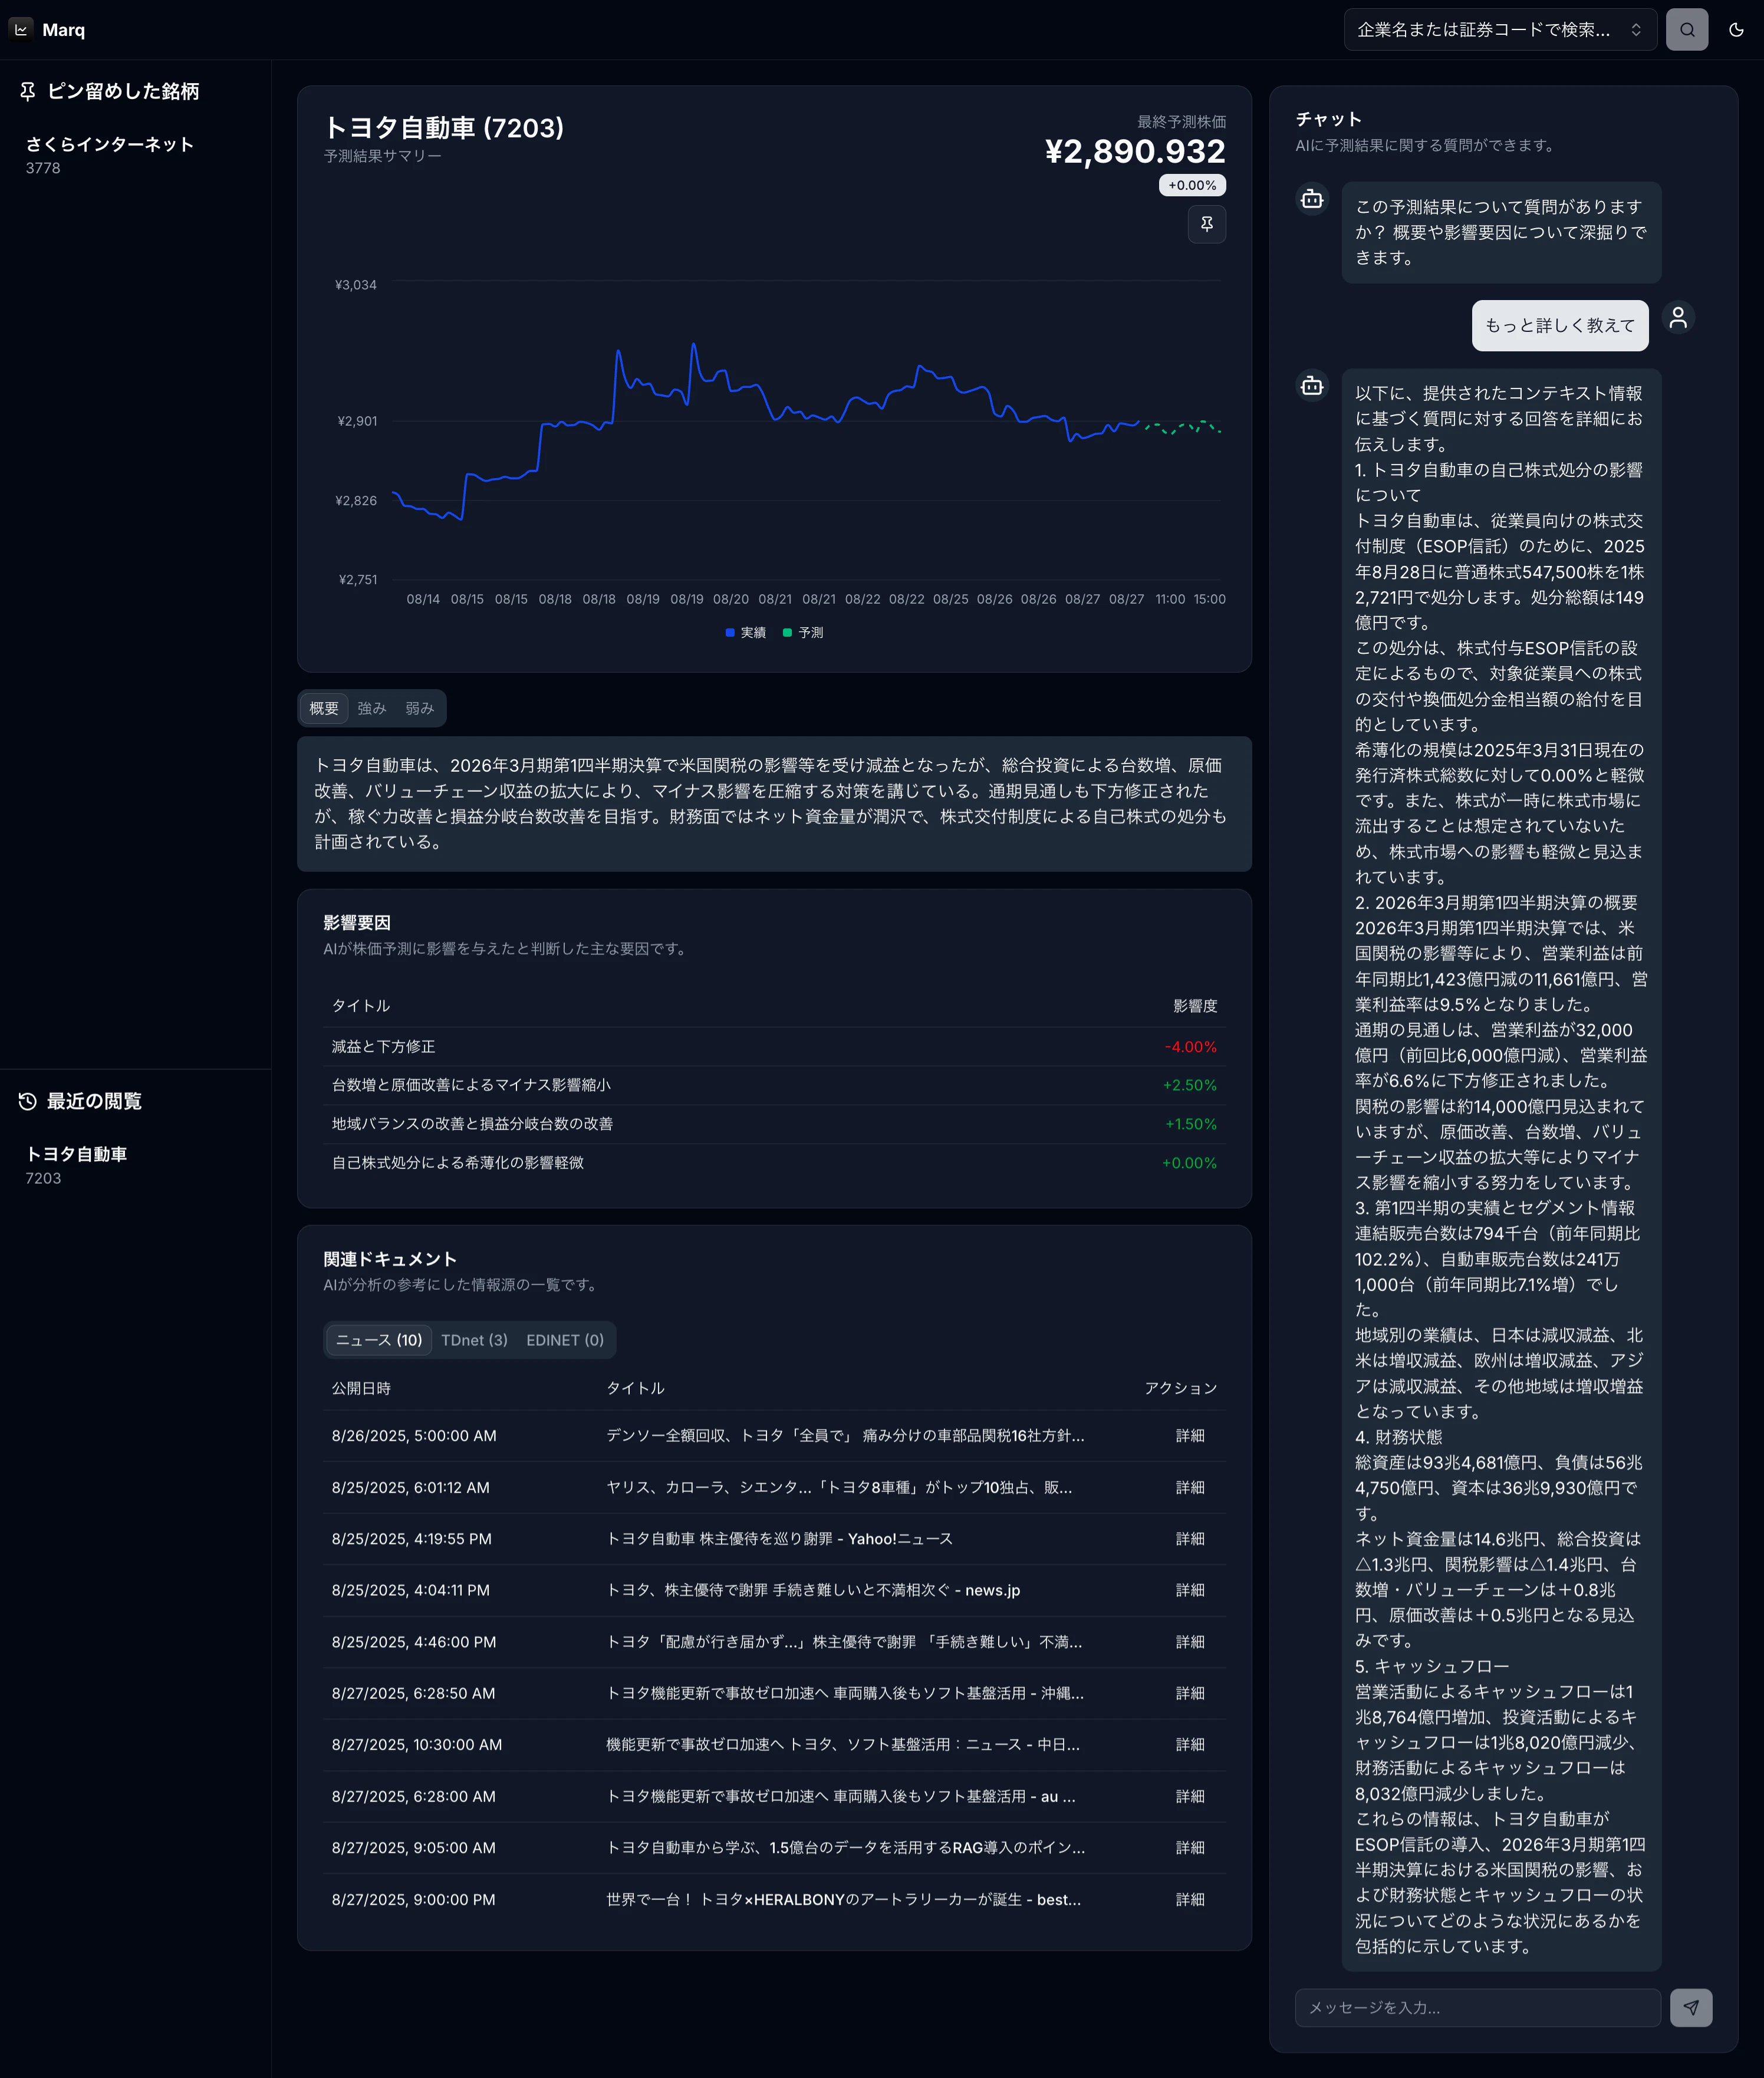The image size is (1764, 2078).
Task: Switch to the TDnet (3) tab
Action: [x=474, y=1340]
